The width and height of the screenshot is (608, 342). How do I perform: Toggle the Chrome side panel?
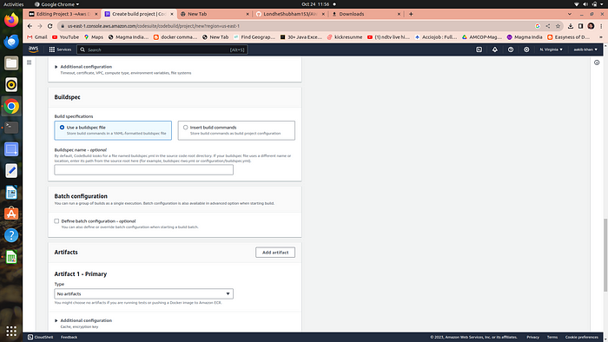pyautogui.click(x=580, y=26)
